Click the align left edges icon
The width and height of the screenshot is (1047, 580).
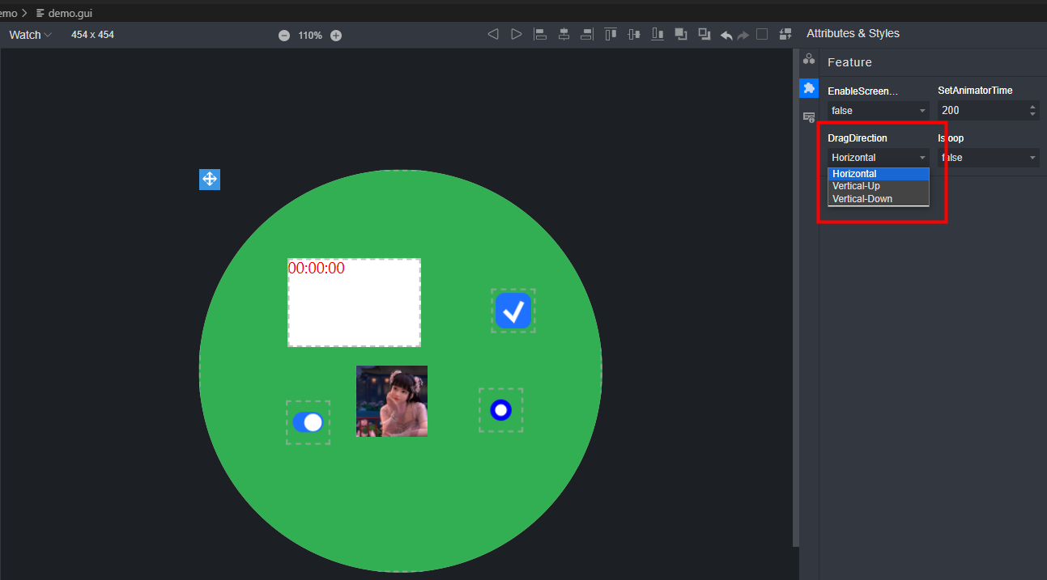(x=540, y=34)
